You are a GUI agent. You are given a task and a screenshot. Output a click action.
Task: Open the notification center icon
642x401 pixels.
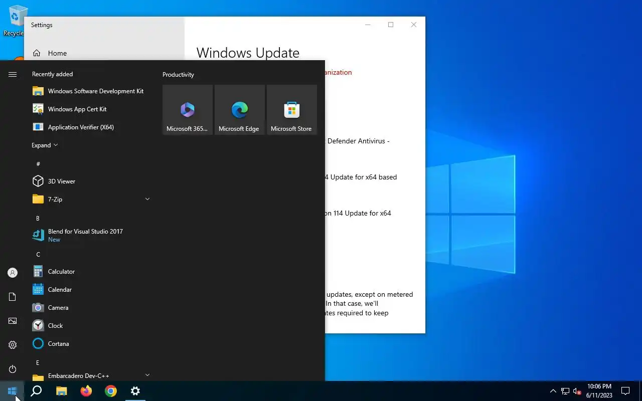click(625, 391)
